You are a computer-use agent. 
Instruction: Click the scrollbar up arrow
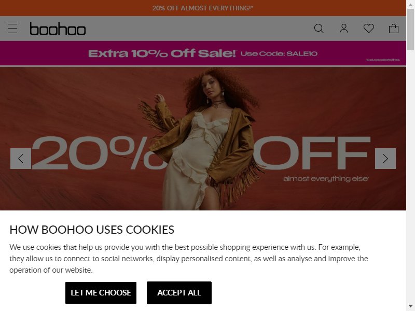point(410,4)
